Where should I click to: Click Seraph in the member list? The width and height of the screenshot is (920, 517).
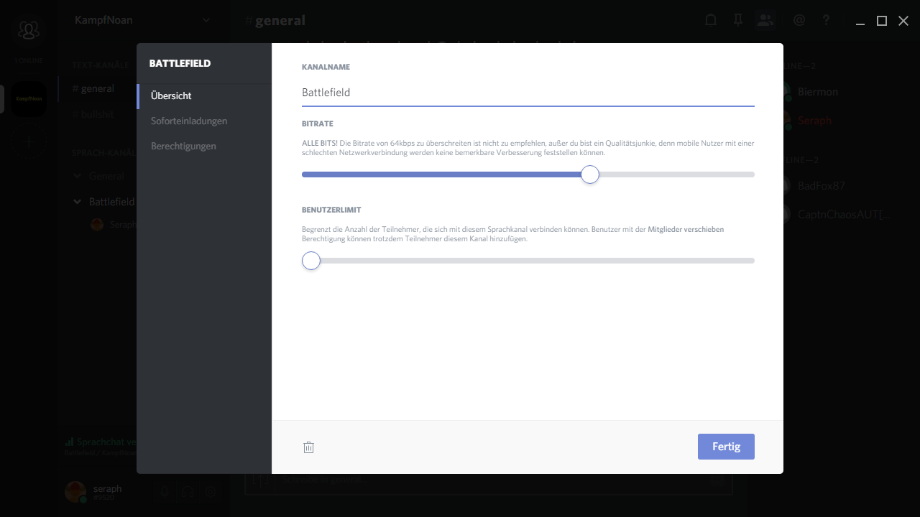click(814, 121)
